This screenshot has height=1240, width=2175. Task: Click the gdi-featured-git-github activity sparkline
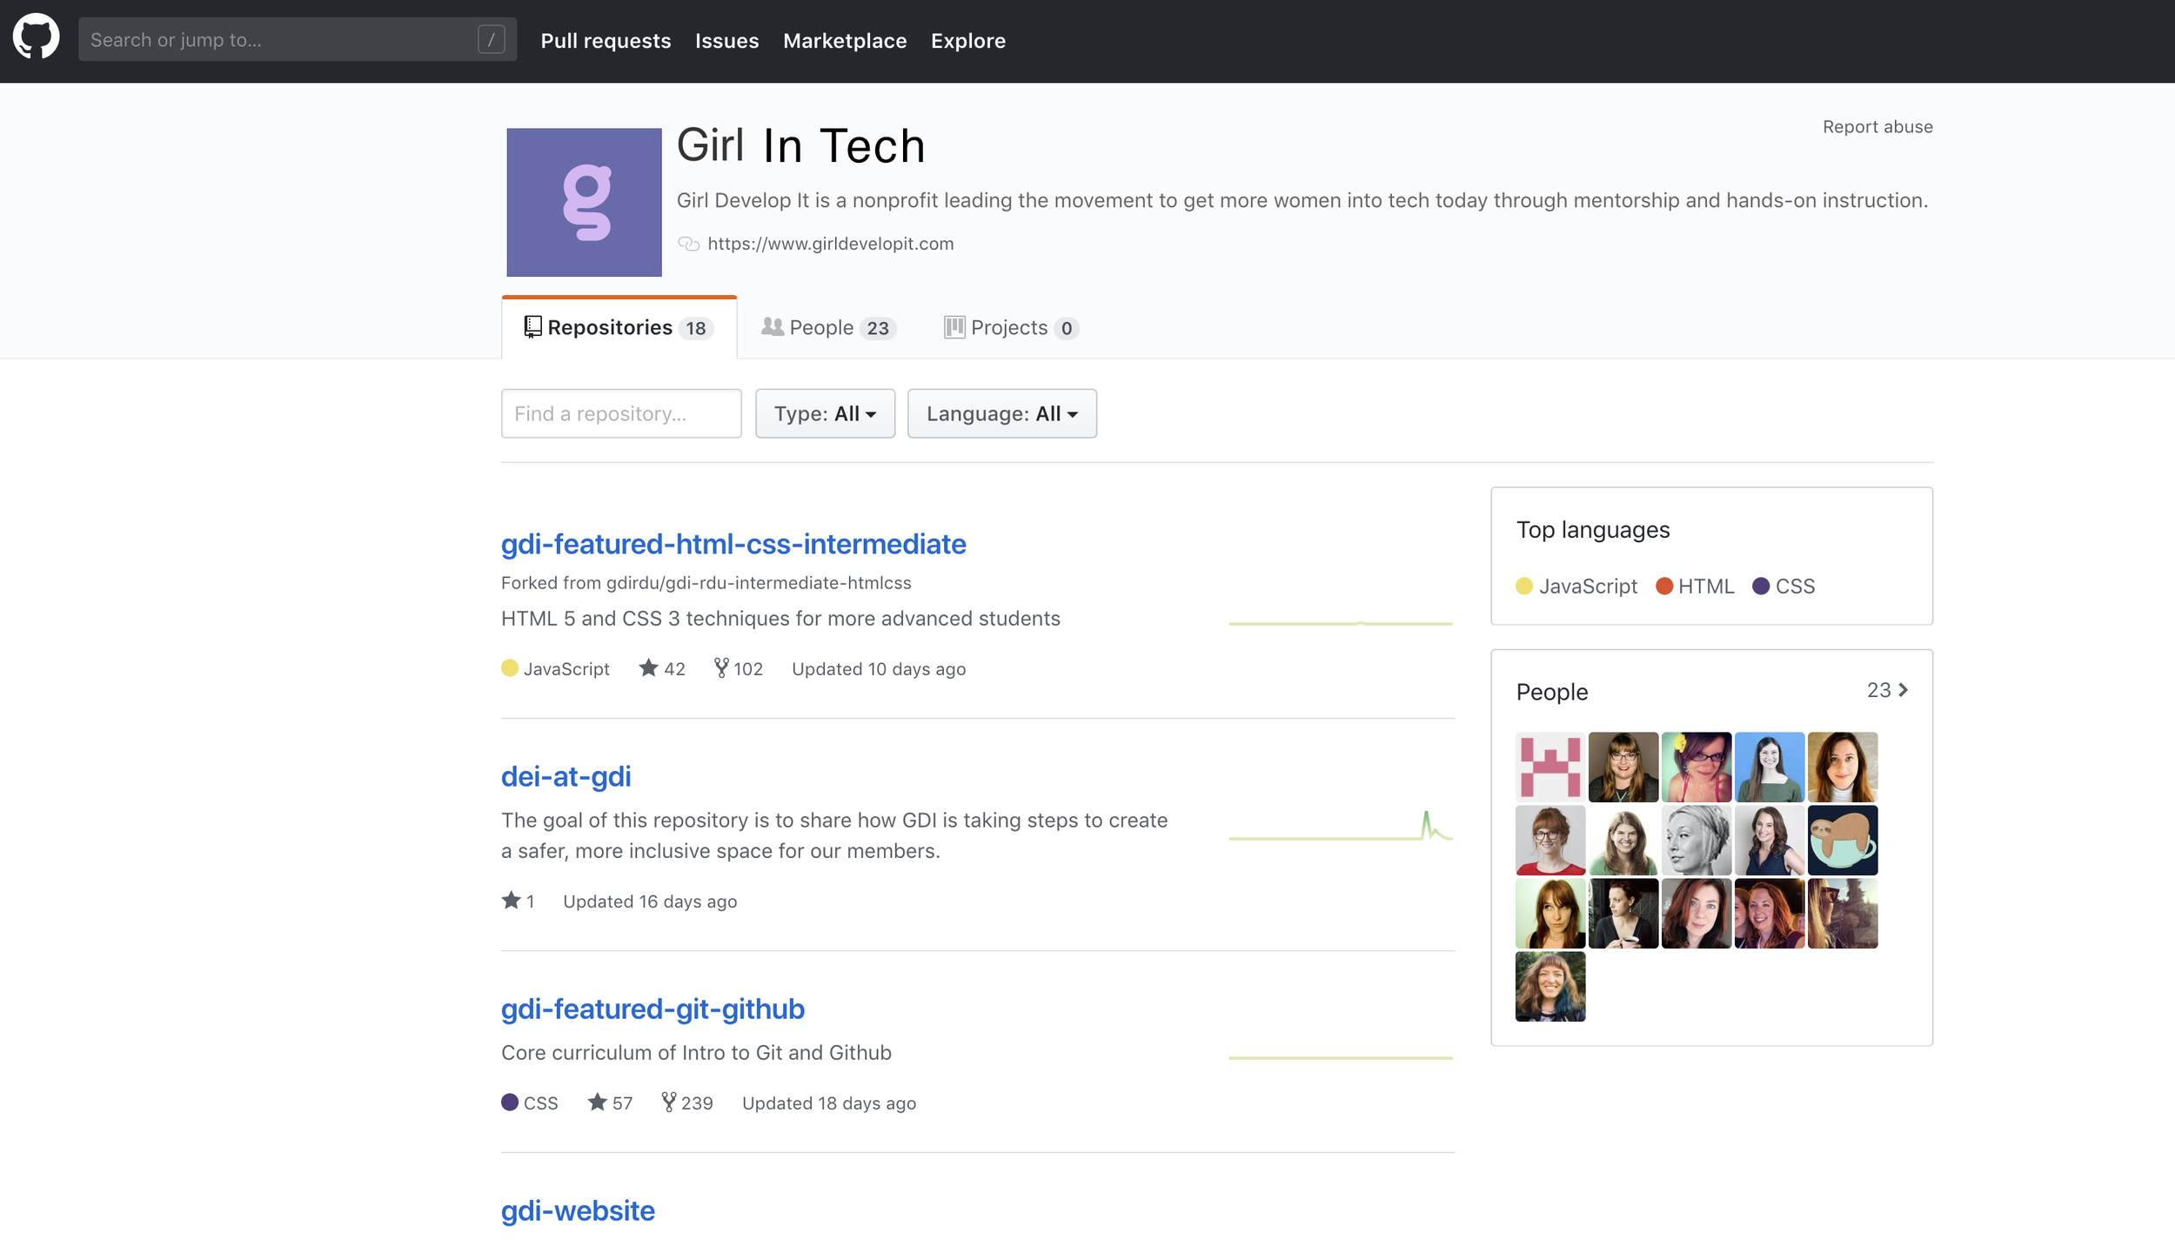point(1341,1057)
